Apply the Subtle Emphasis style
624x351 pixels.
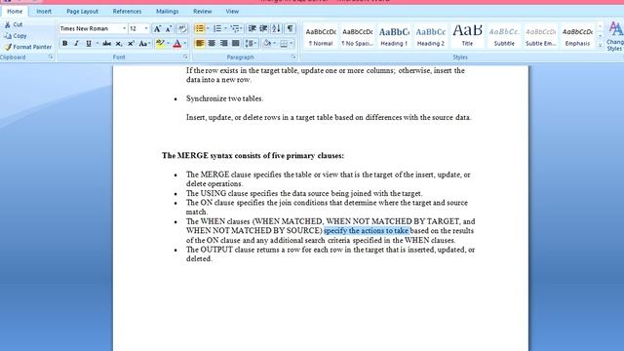click(540, 36)
